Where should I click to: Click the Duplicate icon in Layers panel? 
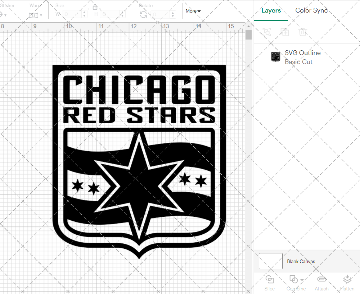(x=285, y=32)
